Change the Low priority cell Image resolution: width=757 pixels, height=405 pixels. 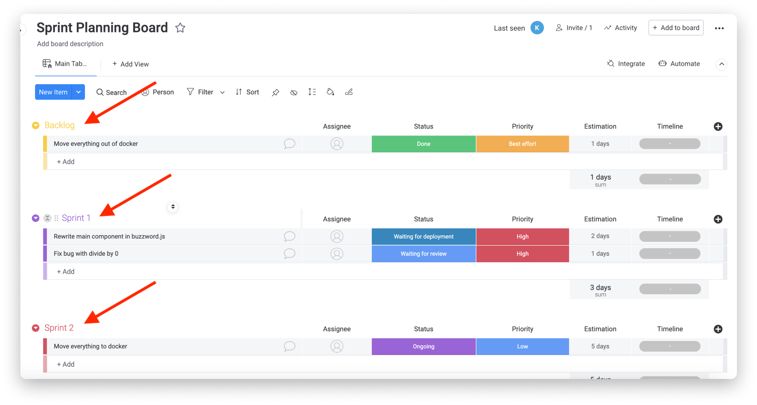point(522,346)
